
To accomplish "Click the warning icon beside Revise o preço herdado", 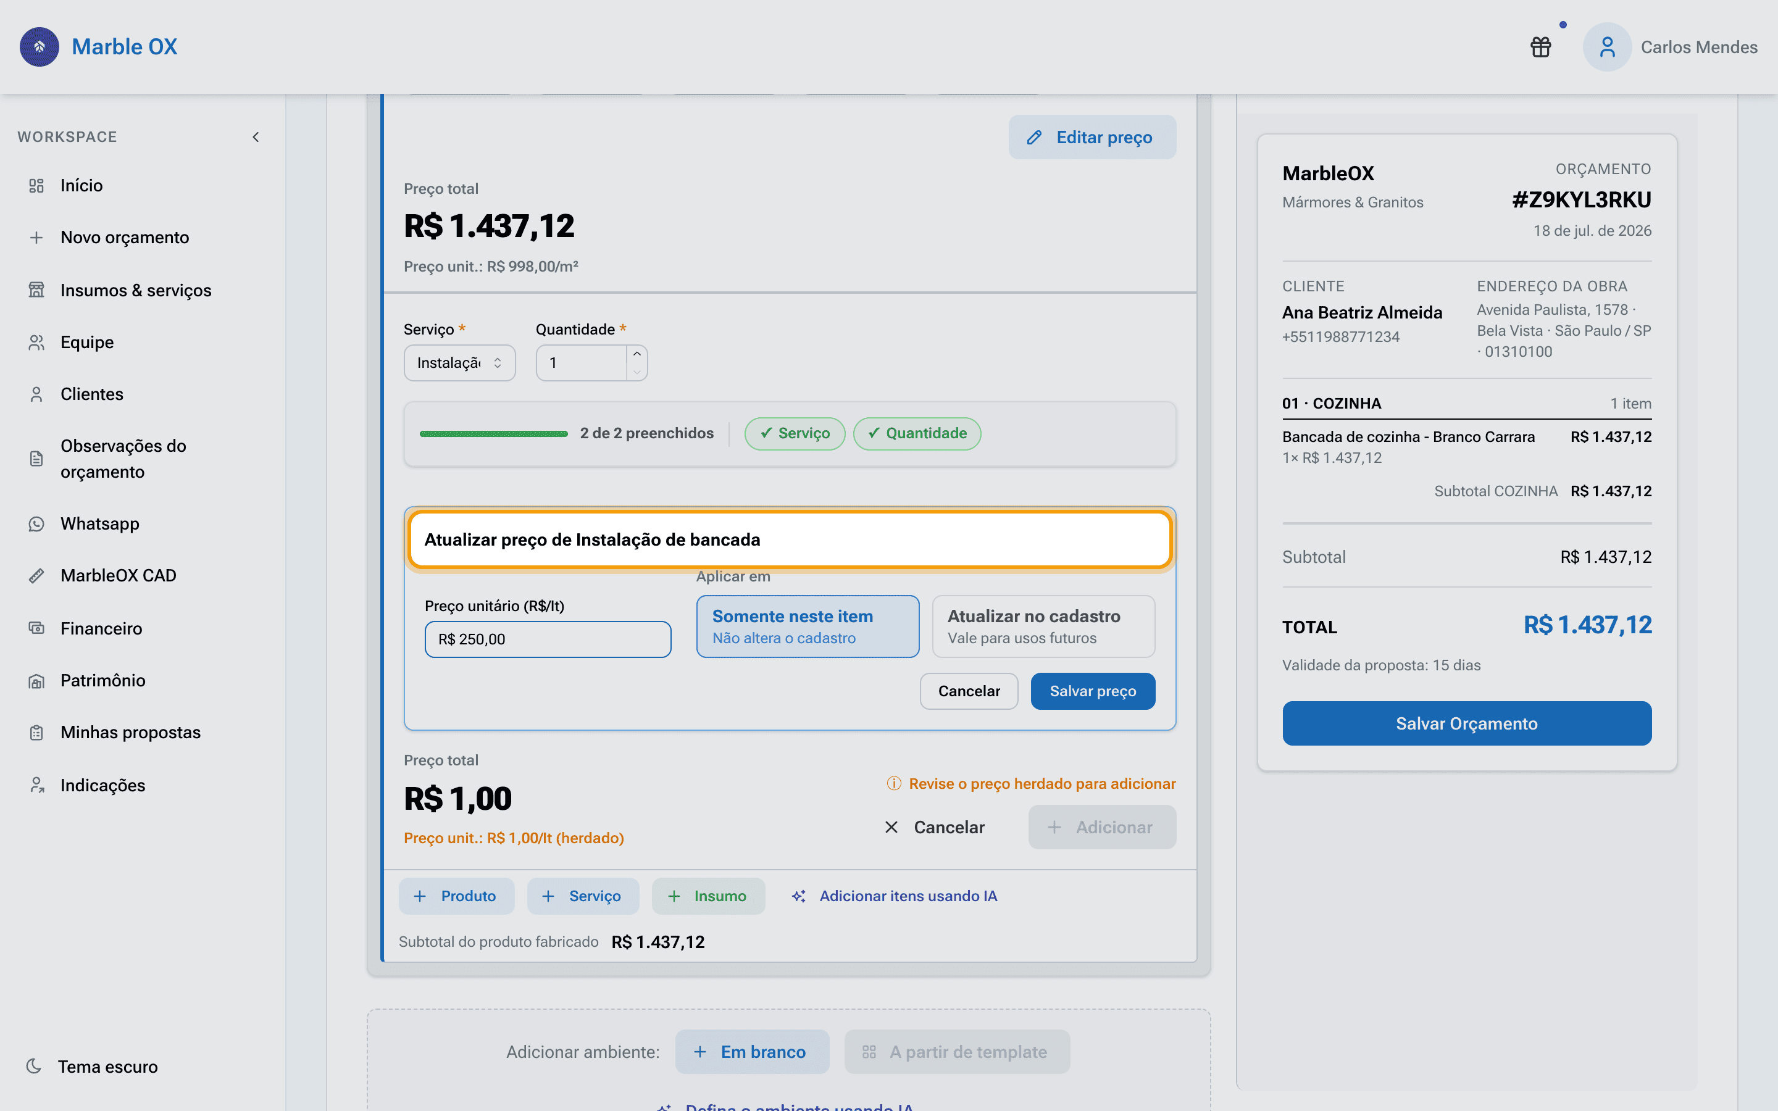I will coord(893,784).
